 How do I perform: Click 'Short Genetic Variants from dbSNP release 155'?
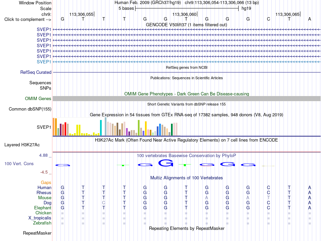pyautogui.click(x=187, y=104)
